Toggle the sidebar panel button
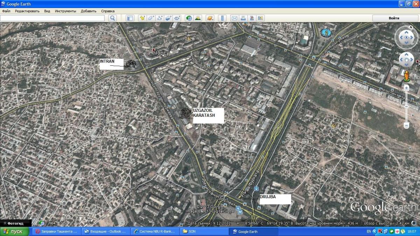Image resolution: width=420 pixels, height=236 pixels. coord(130,18)
